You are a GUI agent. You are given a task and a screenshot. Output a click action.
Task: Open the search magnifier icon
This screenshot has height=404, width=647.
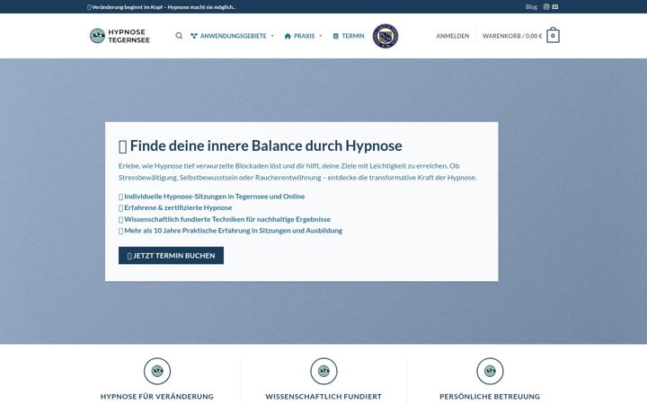(x=179, y=36)
